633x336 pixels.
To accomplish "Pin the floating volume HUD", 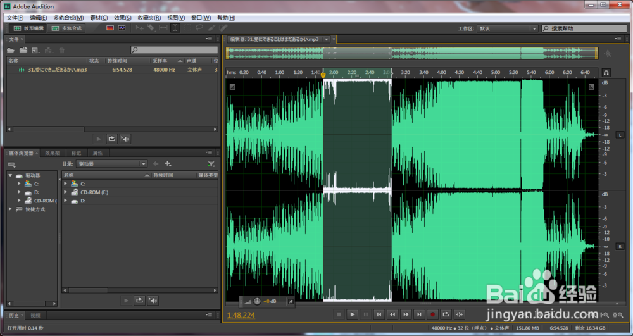I will [x=291, y=302].
